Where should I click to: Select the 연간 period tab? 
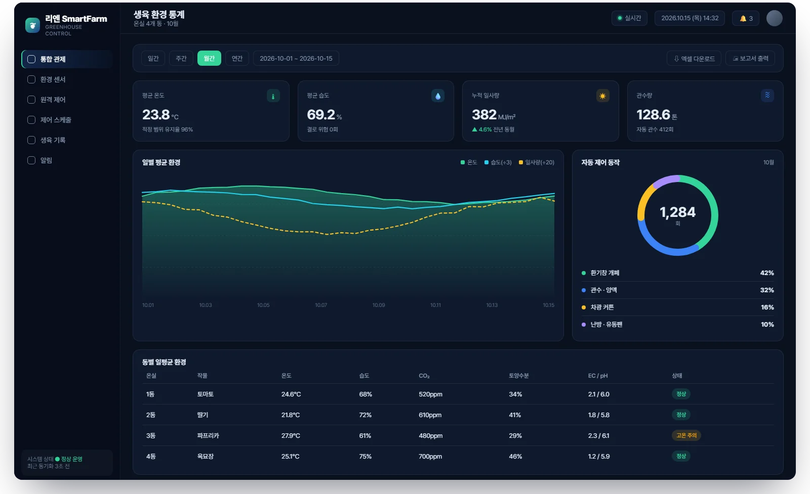click(237, 58)
